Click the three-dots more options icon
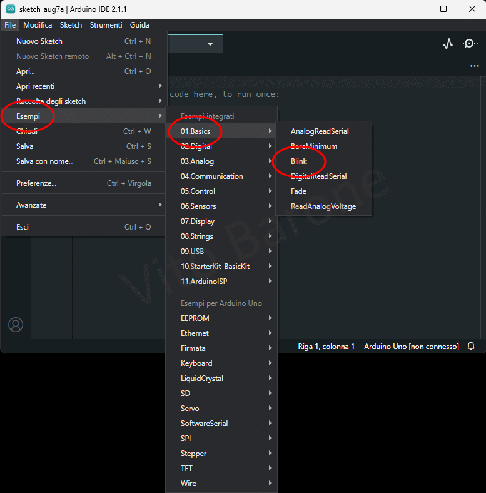 coord(474,66)
